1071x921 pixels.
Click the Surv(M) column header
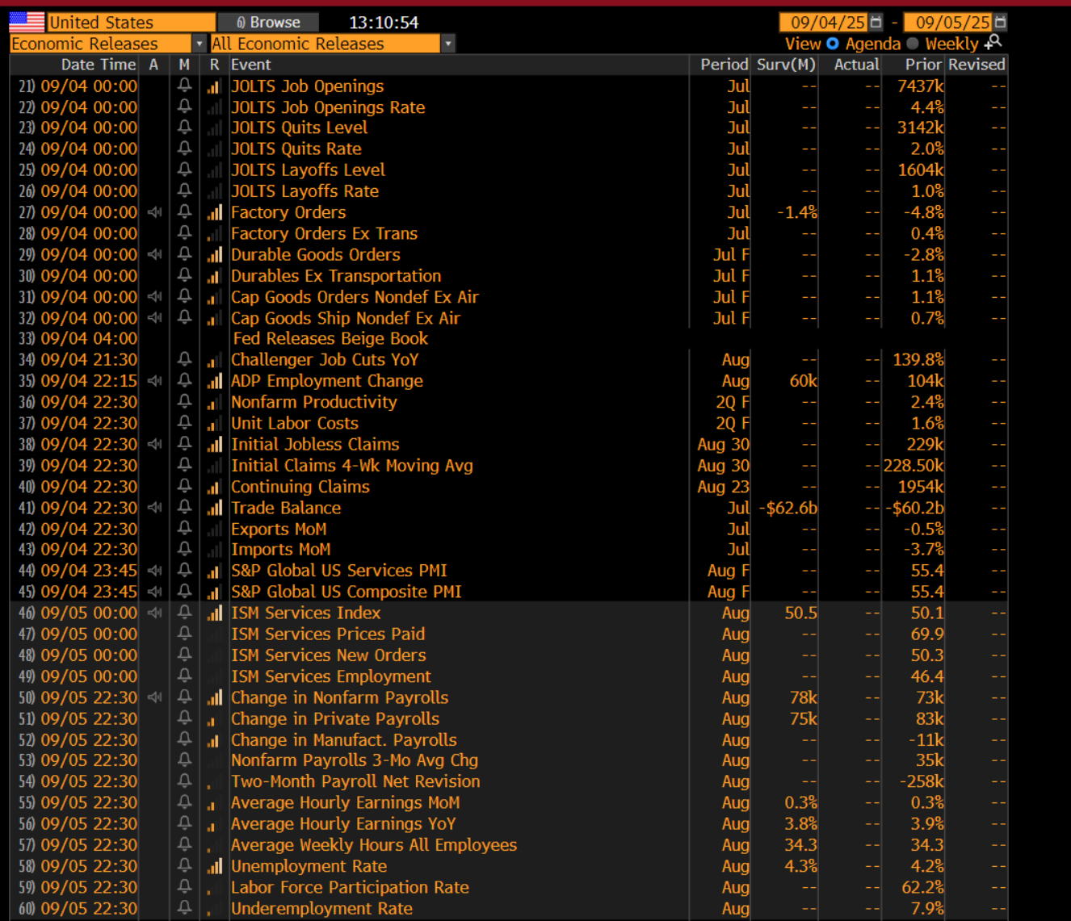(786, 65)
